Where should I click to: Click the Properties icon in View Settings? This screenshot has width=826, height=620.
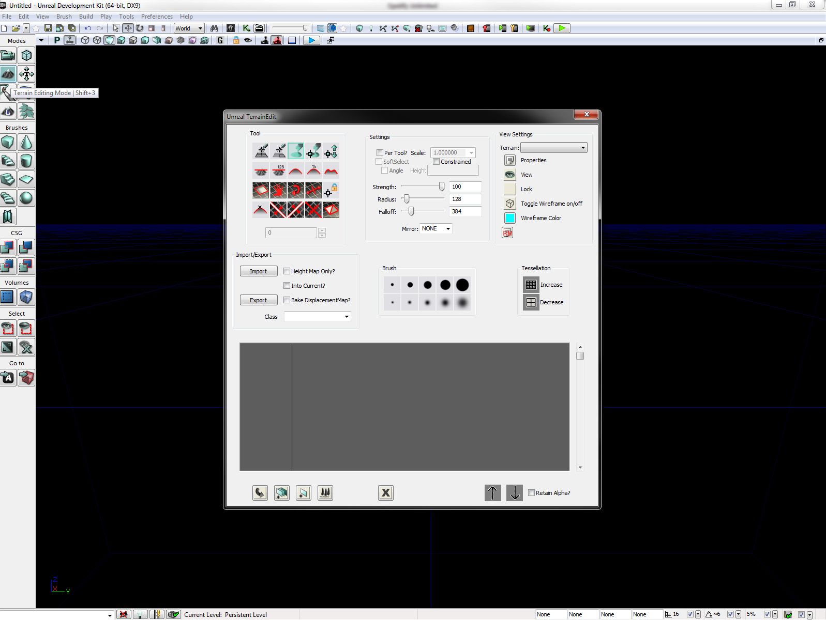509,160
